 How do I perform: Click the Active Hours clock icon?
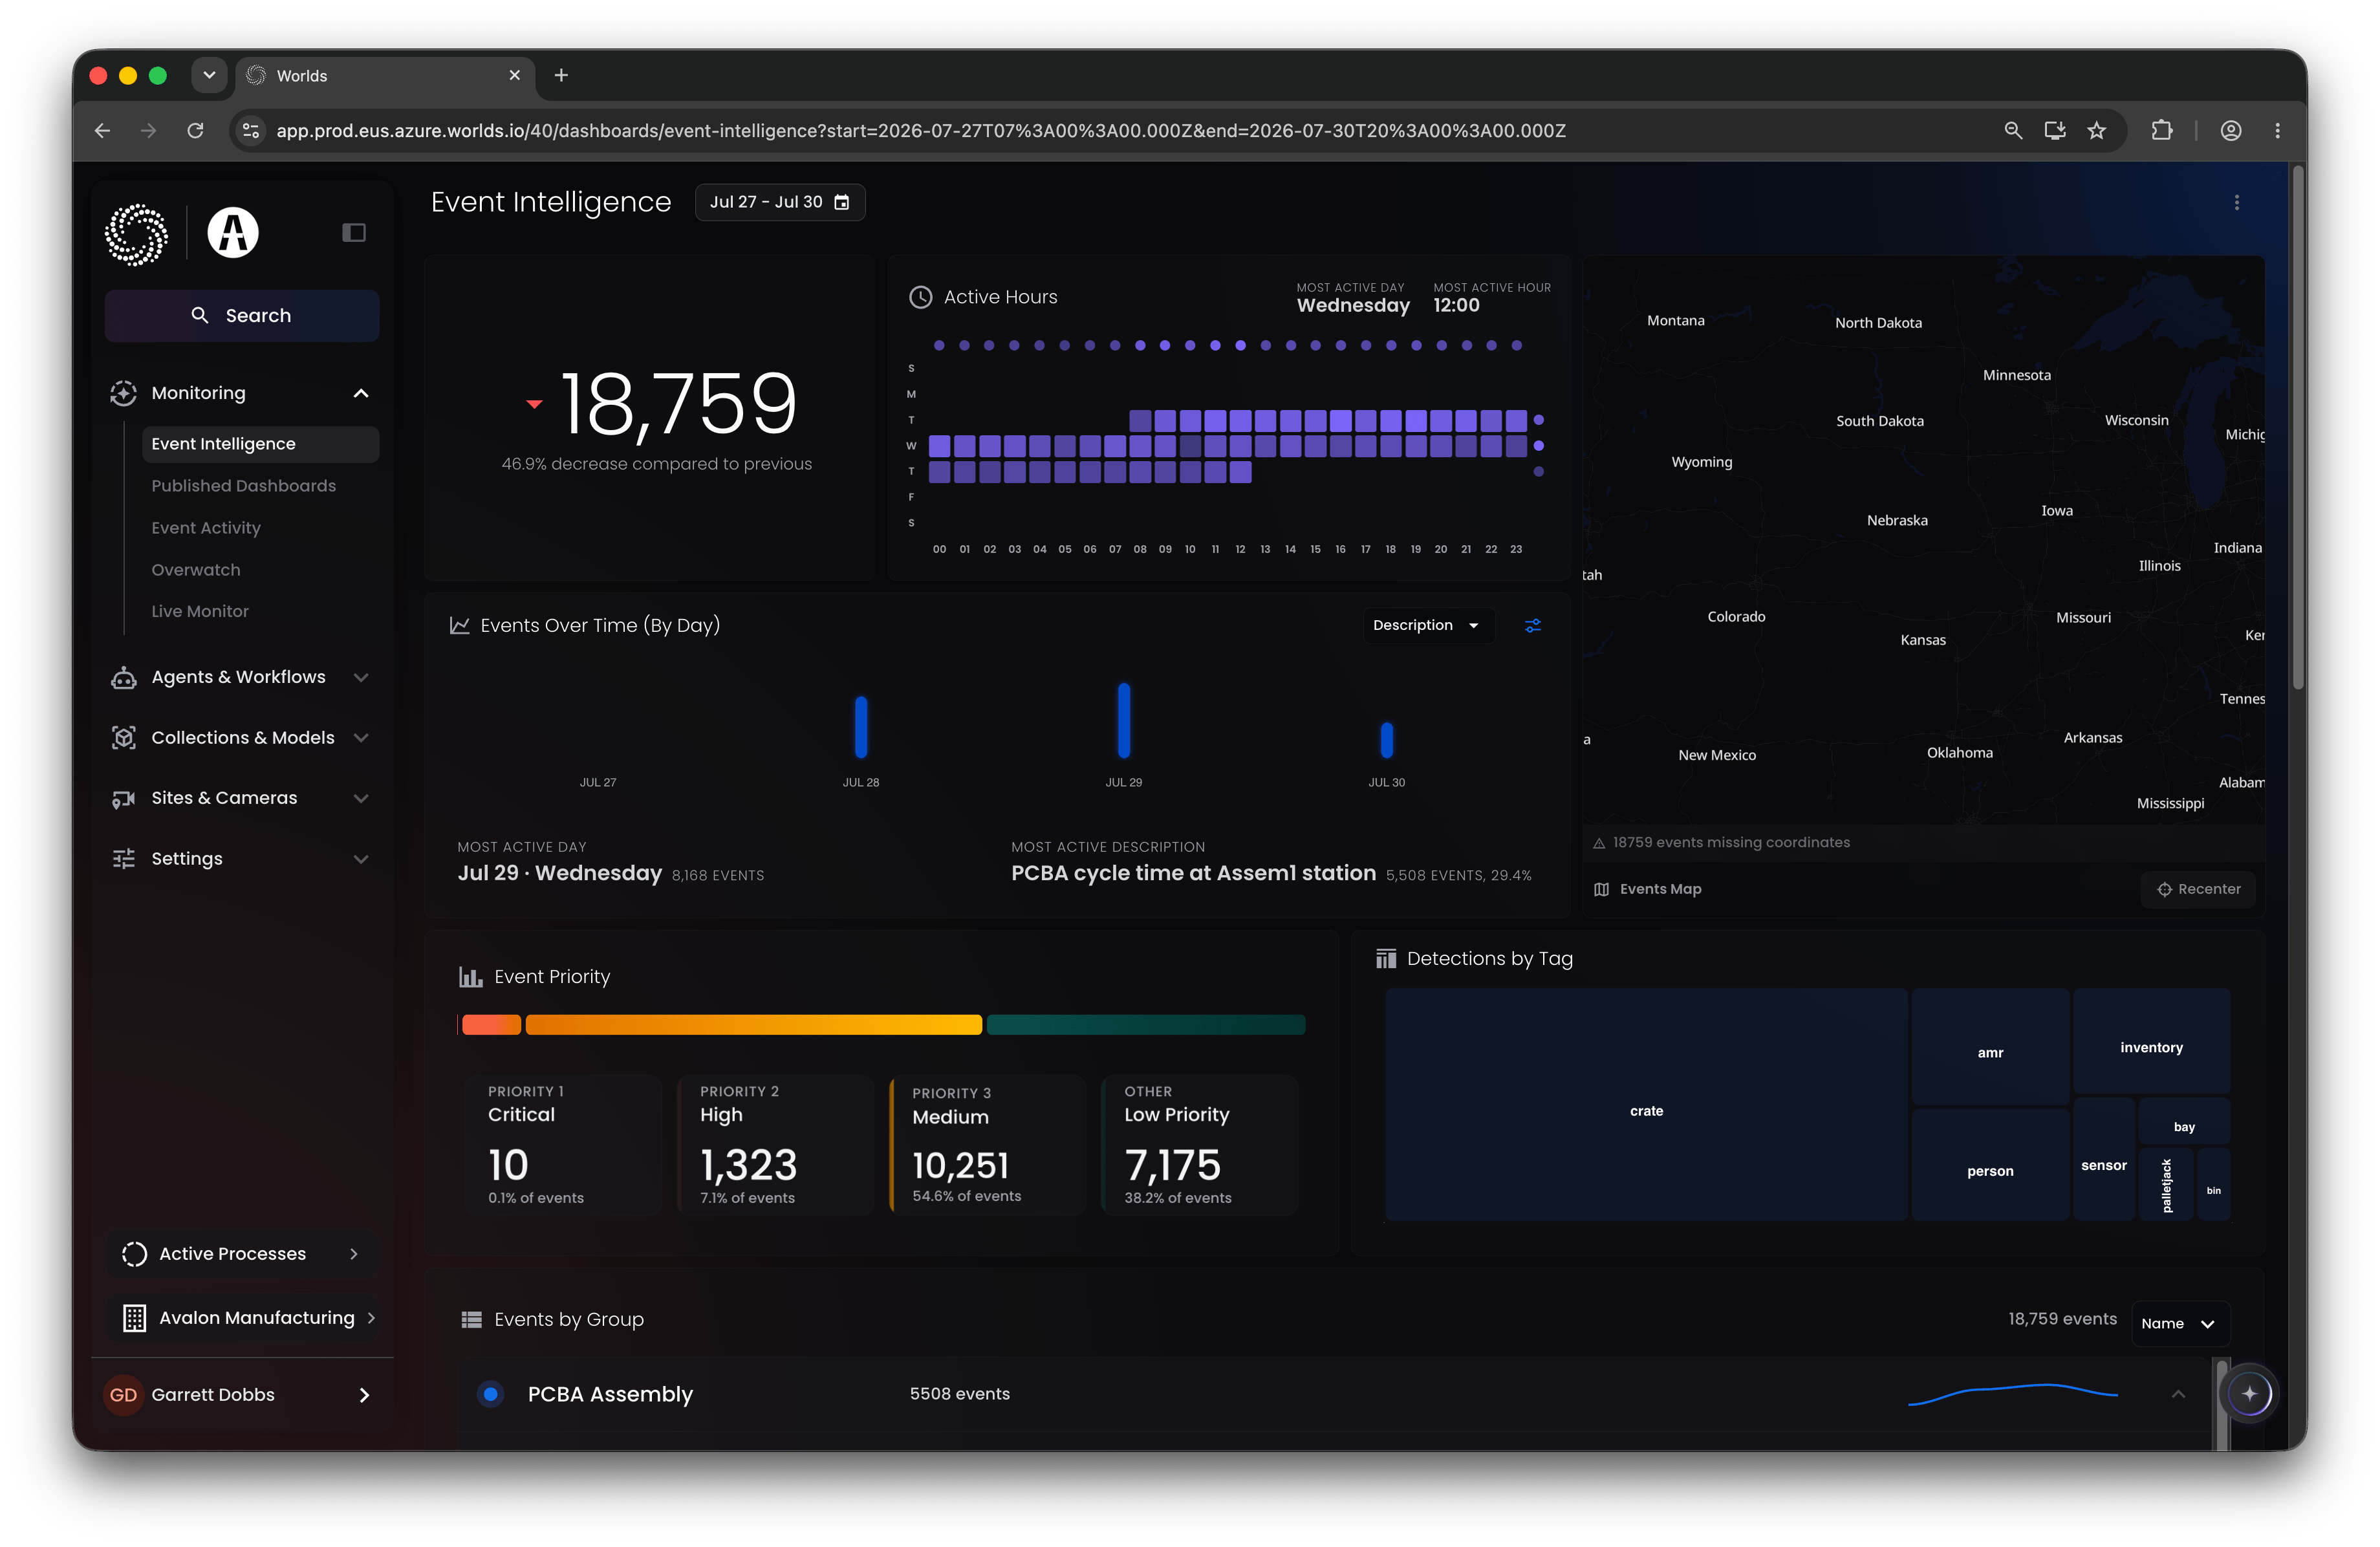coord(920,297)
